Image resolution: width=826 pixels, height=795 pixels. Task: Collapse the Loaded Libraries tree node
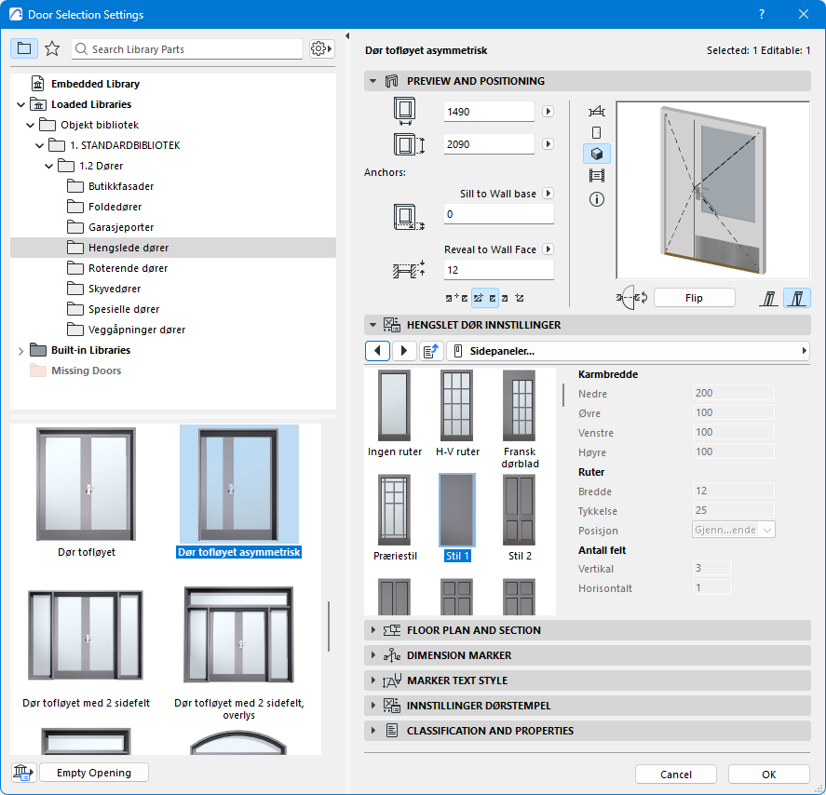point(20,105)
